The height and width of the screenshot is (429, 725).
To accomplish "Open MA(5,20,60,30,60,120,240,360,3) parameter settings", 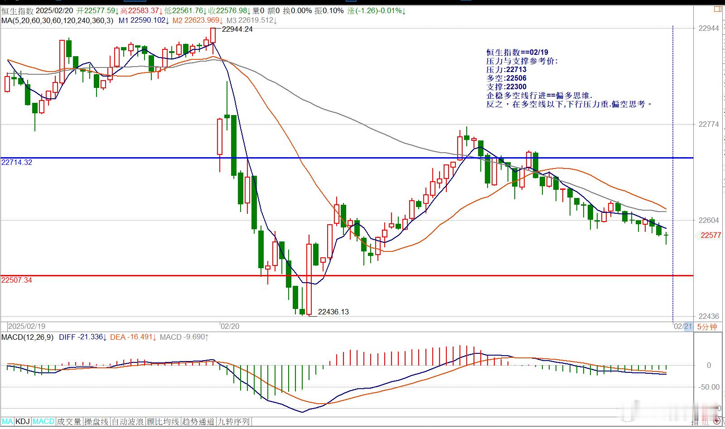I will (57, 20).
